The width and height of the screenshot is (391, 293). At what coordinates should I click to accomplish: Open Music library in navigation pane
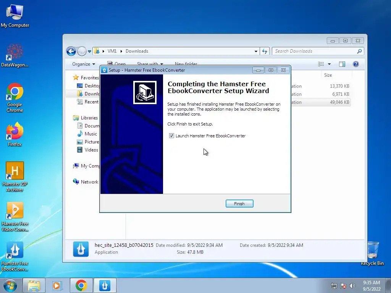click(x=87, y=134)
